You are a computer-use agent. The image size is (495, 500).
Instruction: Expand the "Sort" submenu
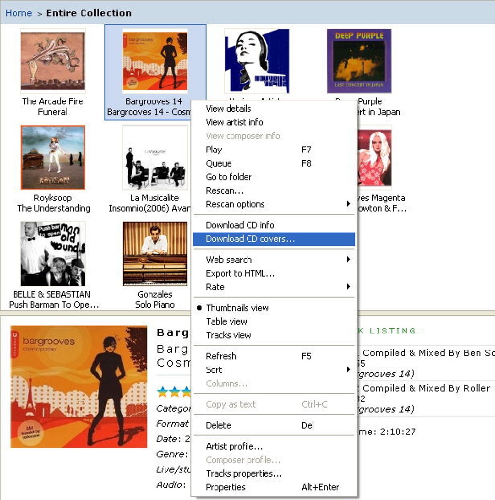coord(214,369)
